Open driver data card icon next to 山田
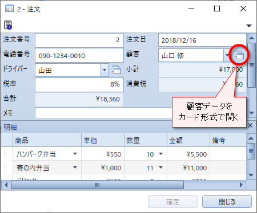 point(117,70)
